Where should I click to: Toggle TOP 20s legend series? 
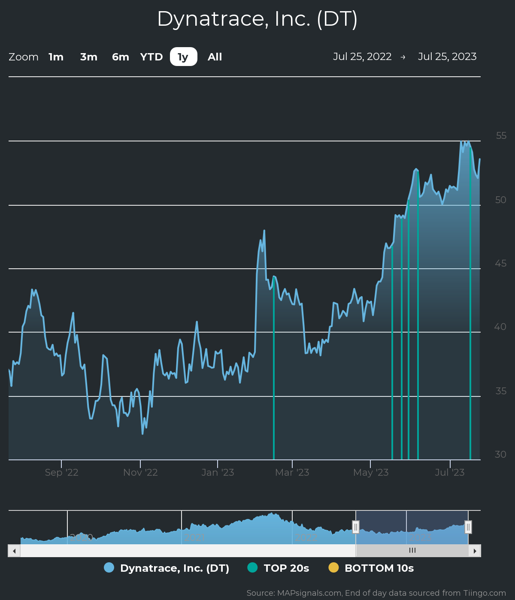(278, 568)
